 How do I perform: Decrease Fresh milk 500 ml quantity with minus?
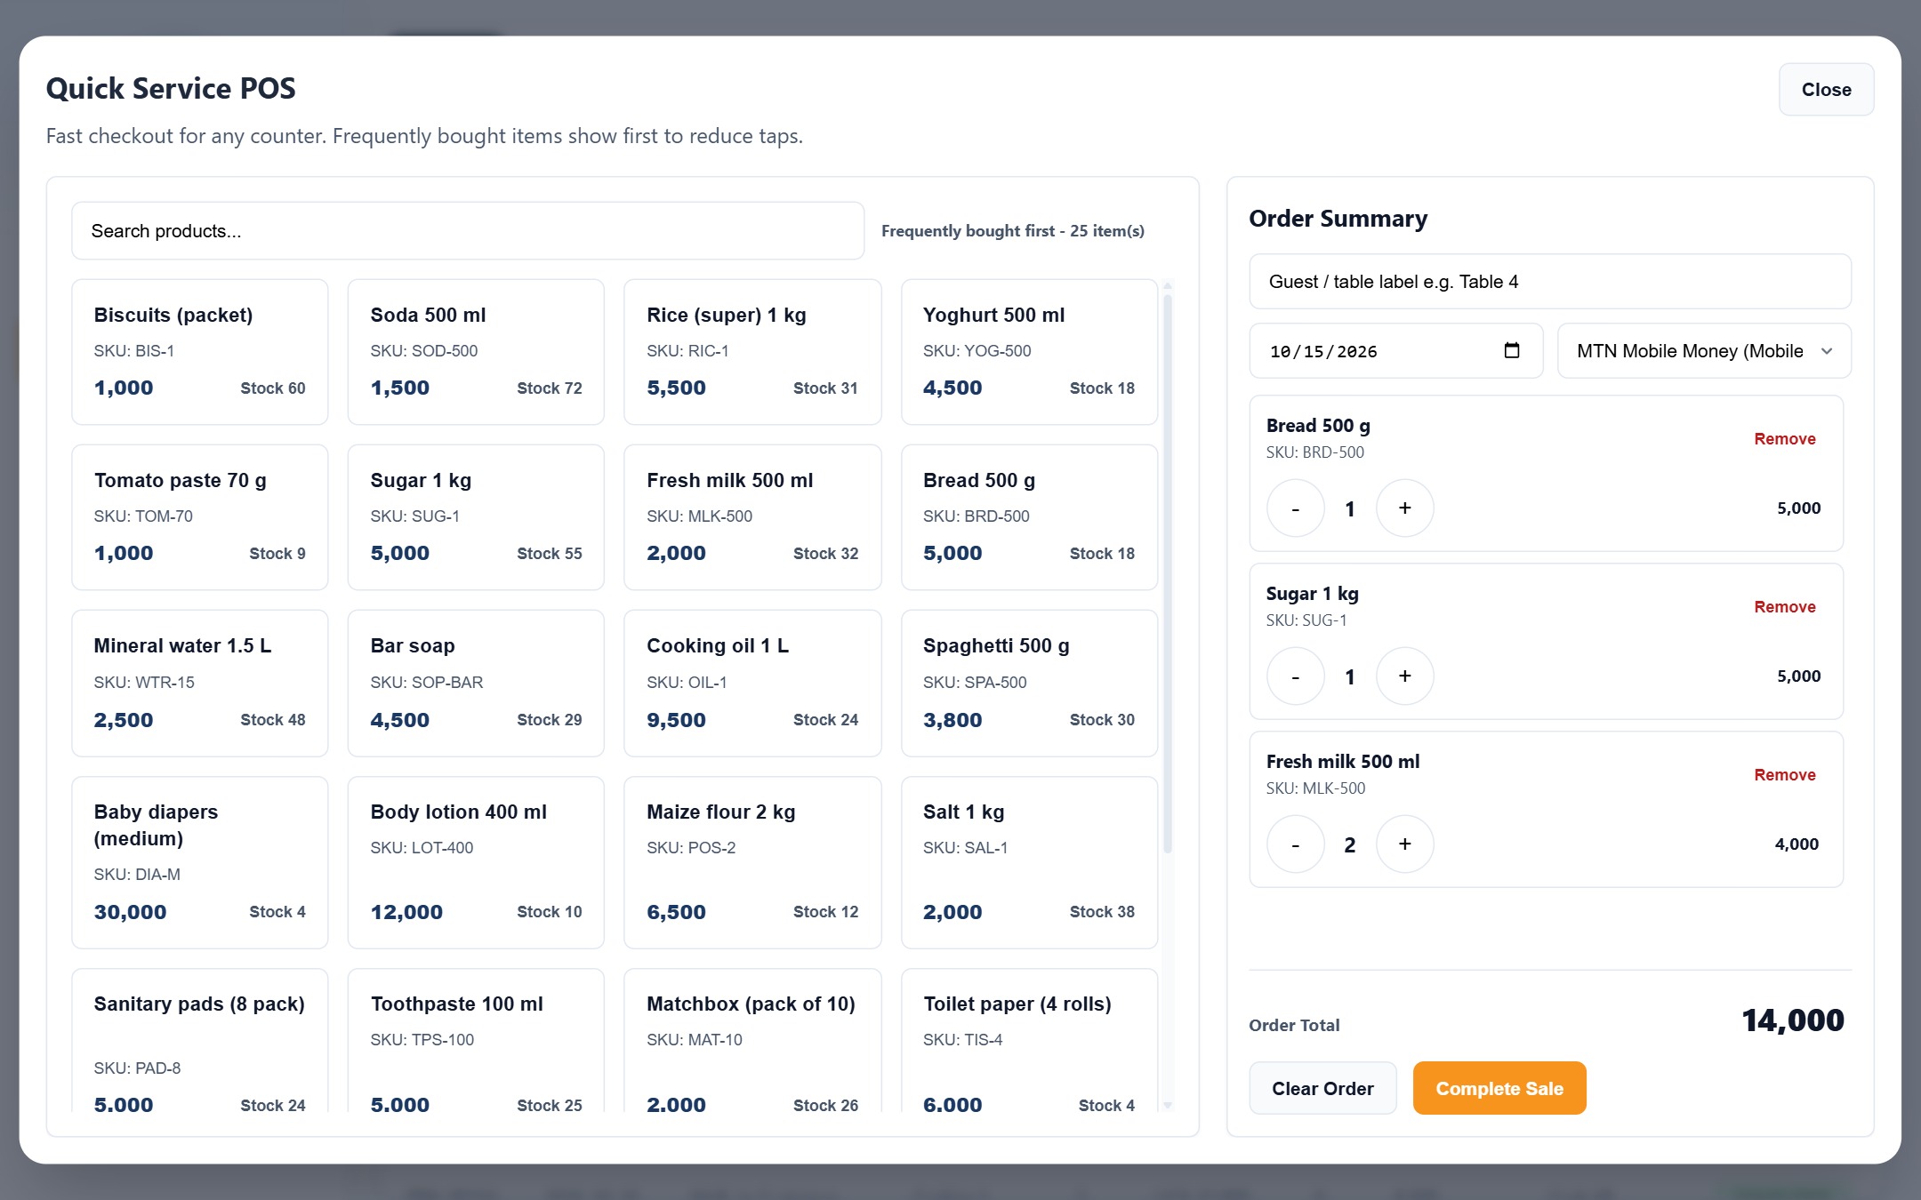pyautogui.click(x=1295, y=844)
